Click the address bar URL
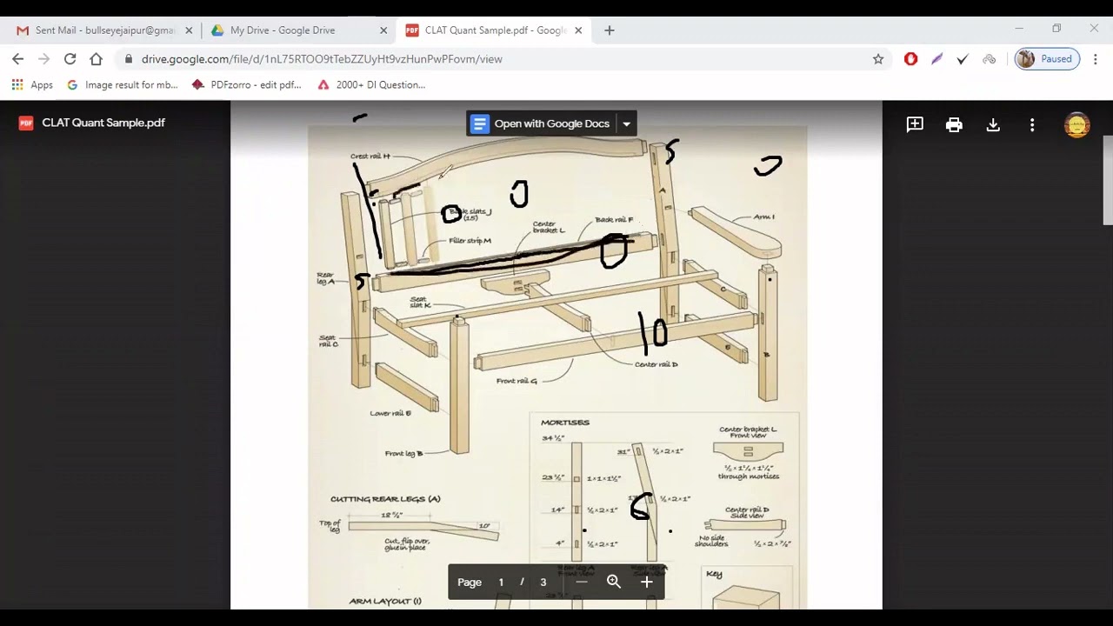 [322, 59]
